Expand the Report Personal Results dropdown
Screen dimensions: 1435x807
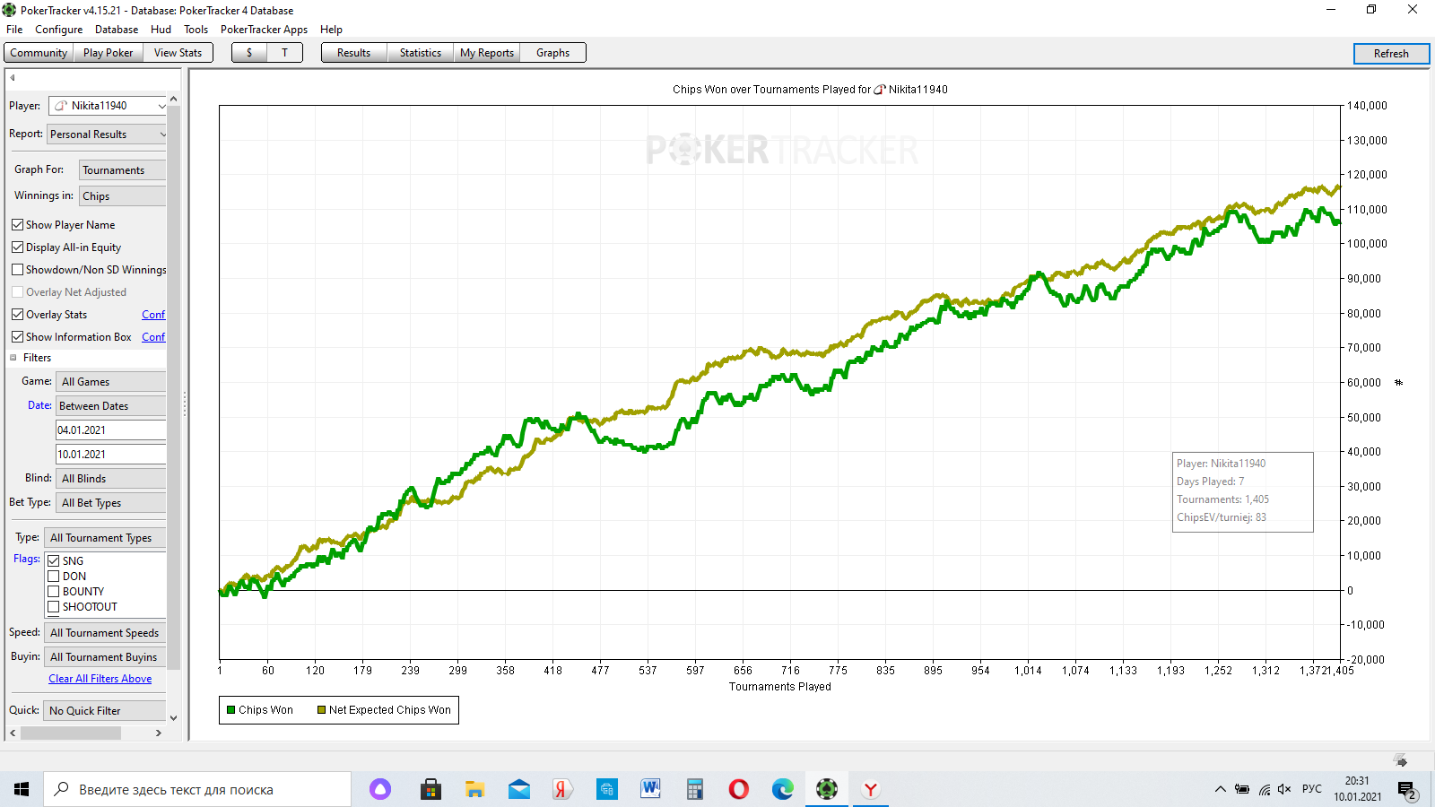coord(162,134)
